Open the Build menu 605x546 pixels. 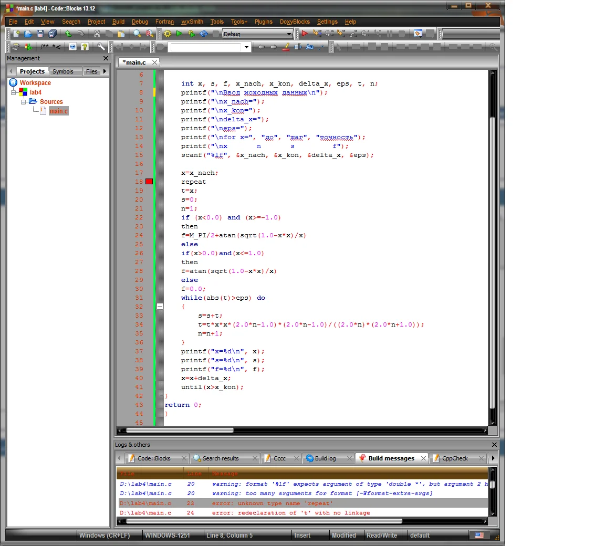point(118,22)
